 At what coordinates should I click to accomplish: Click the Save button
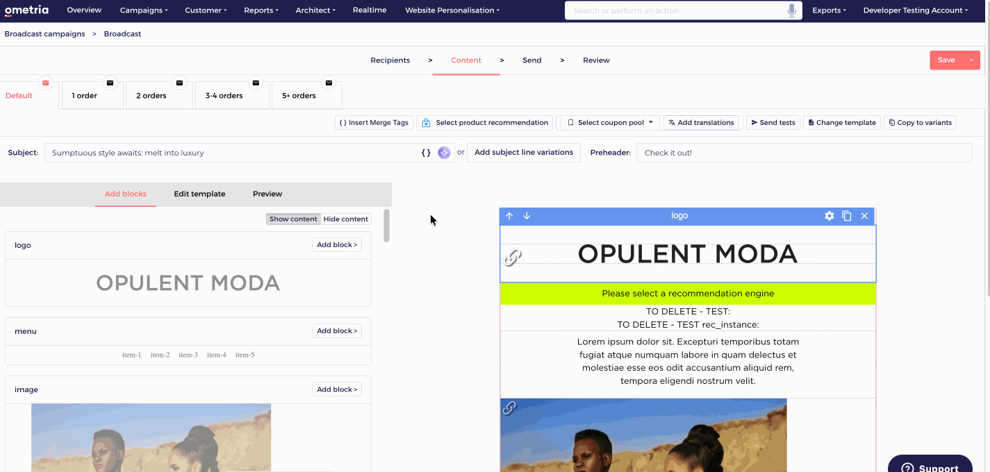tap(946, 60)
